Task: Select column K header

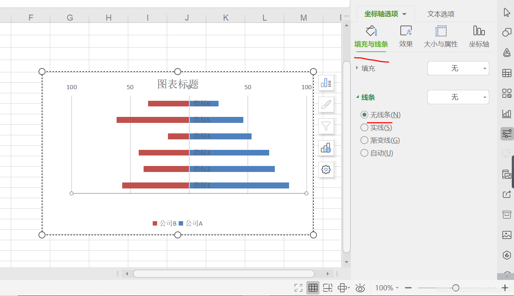Action: coord(226,18)
